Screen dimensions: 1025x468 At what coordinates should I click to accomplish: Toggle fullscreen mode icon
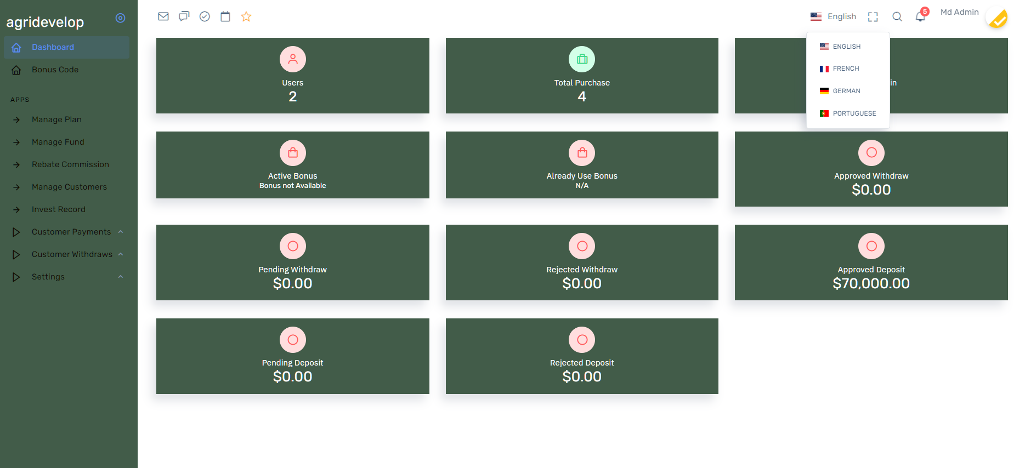pyautogui.click(x=873, y=17)
